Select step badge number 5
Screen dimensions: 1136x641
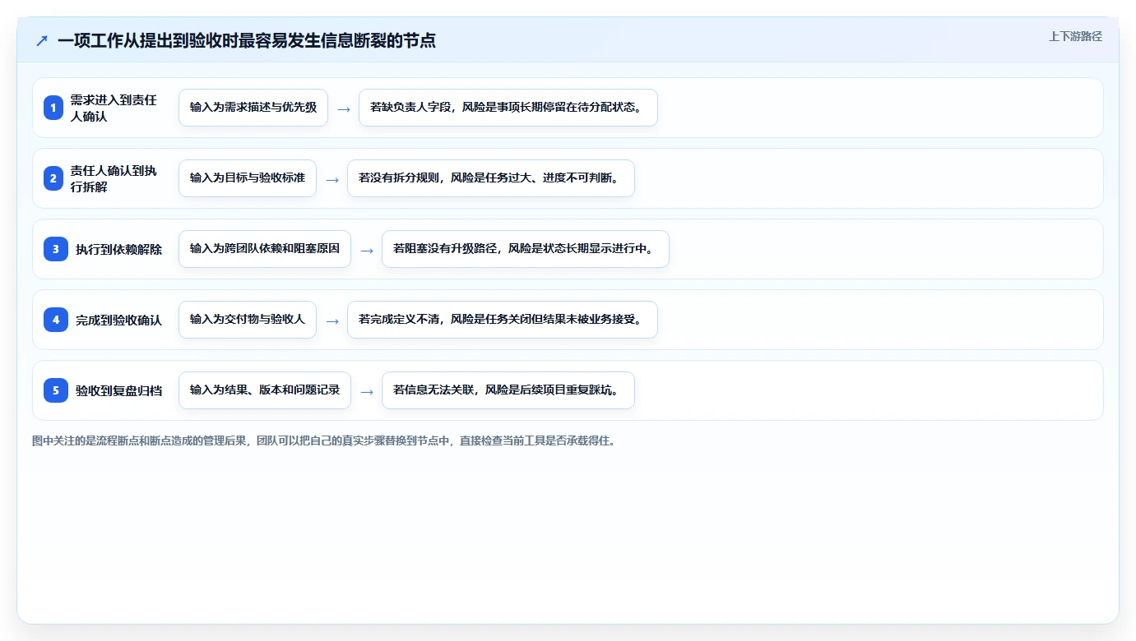pos(56,390)
